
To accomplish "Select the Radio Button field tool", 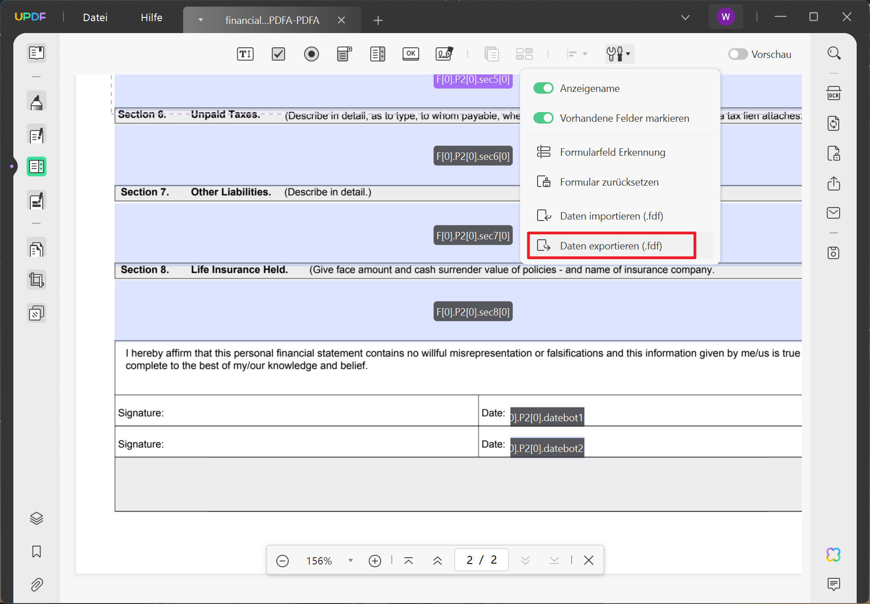I will click(311, 54).
